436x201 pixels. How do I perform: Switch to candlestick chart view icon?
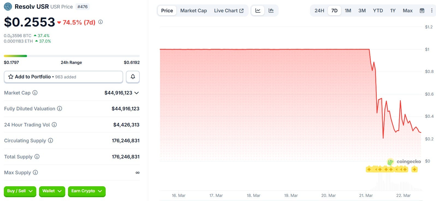click(x=271, y=10)
